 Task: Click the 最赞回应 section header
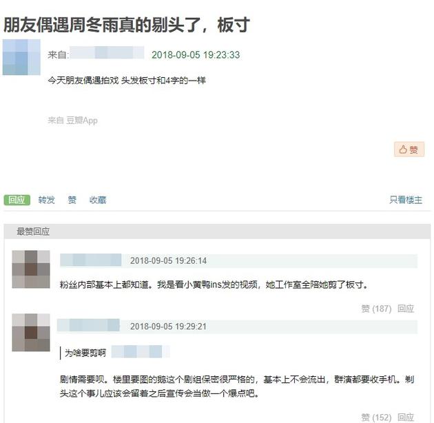tap(33, 231)
